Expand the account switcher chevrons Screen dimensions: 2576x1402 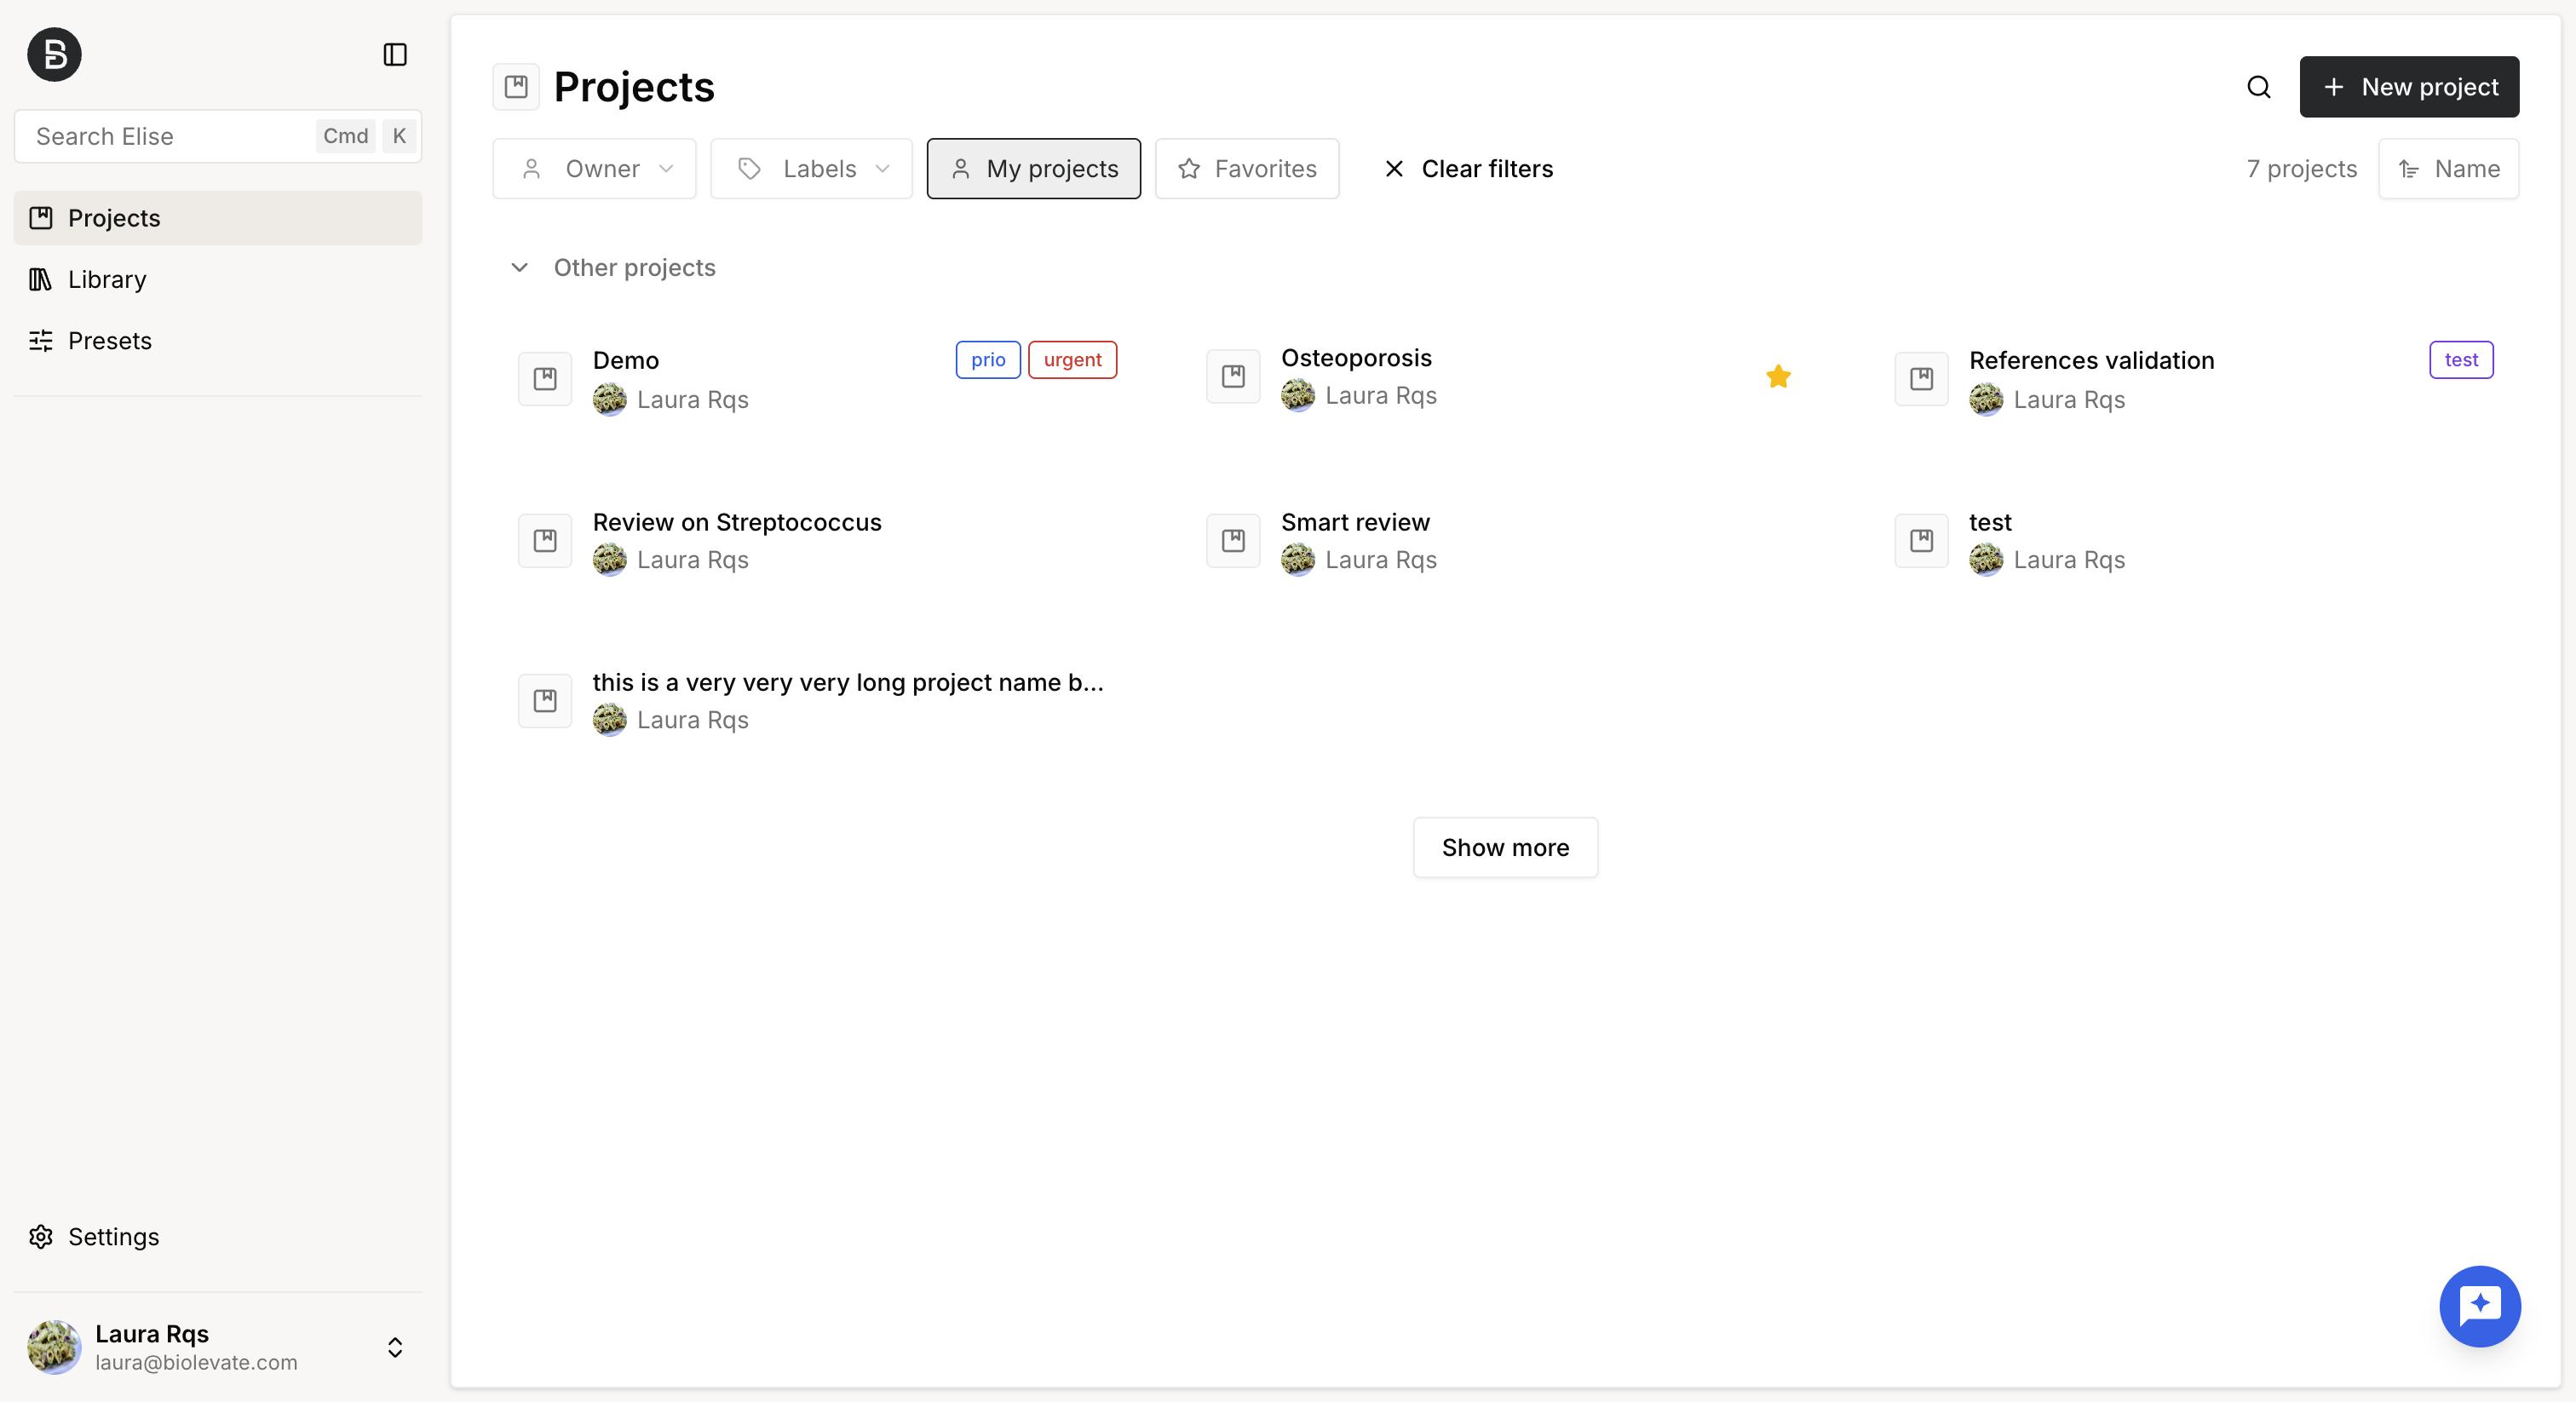pyautogui.click(x=395, y=1347)
